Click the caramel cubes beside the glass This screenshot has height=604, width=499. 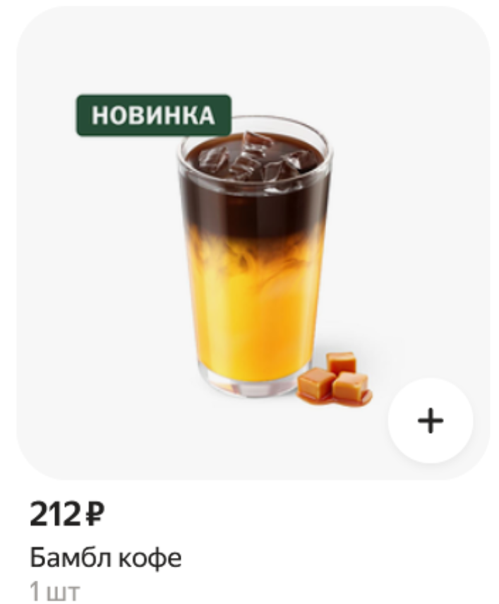tap(334, 376)
